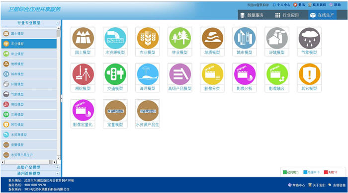
Task: Open the 影像融合 green icon
Action: [277, 77]
